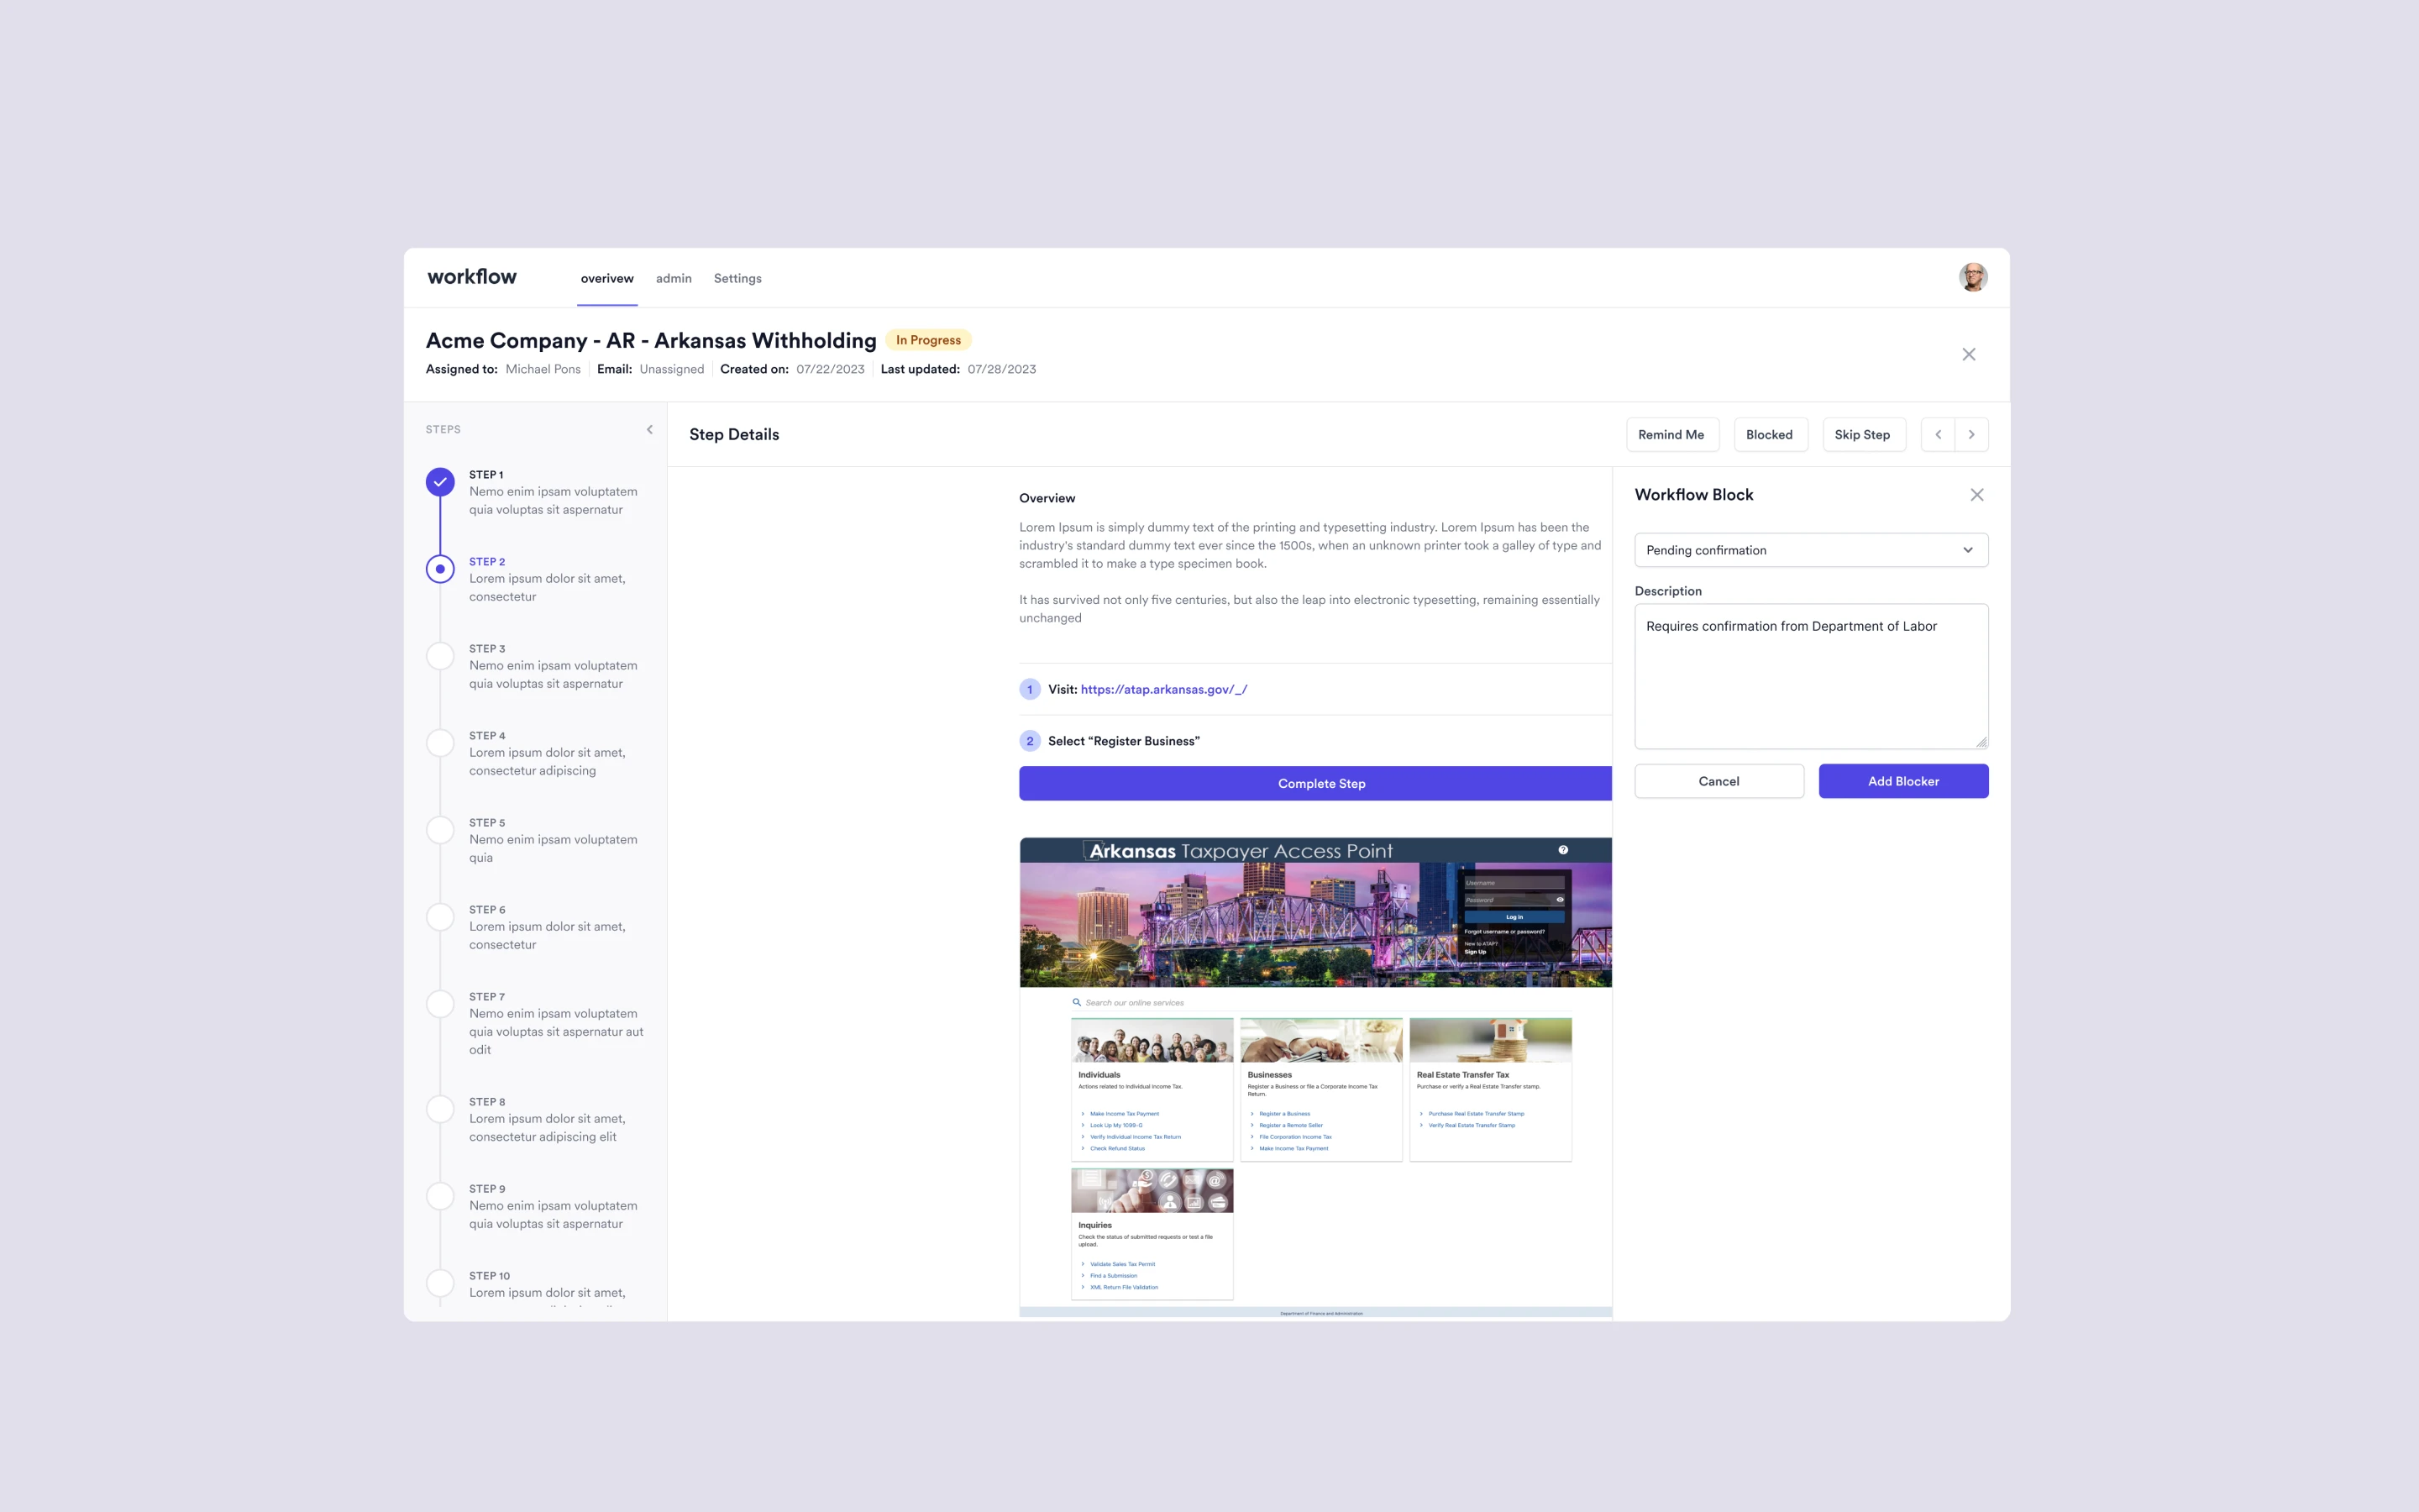This screenshot has width=2419, height=1512.
Task: Click the user profile avatar
Action: 1972,277
